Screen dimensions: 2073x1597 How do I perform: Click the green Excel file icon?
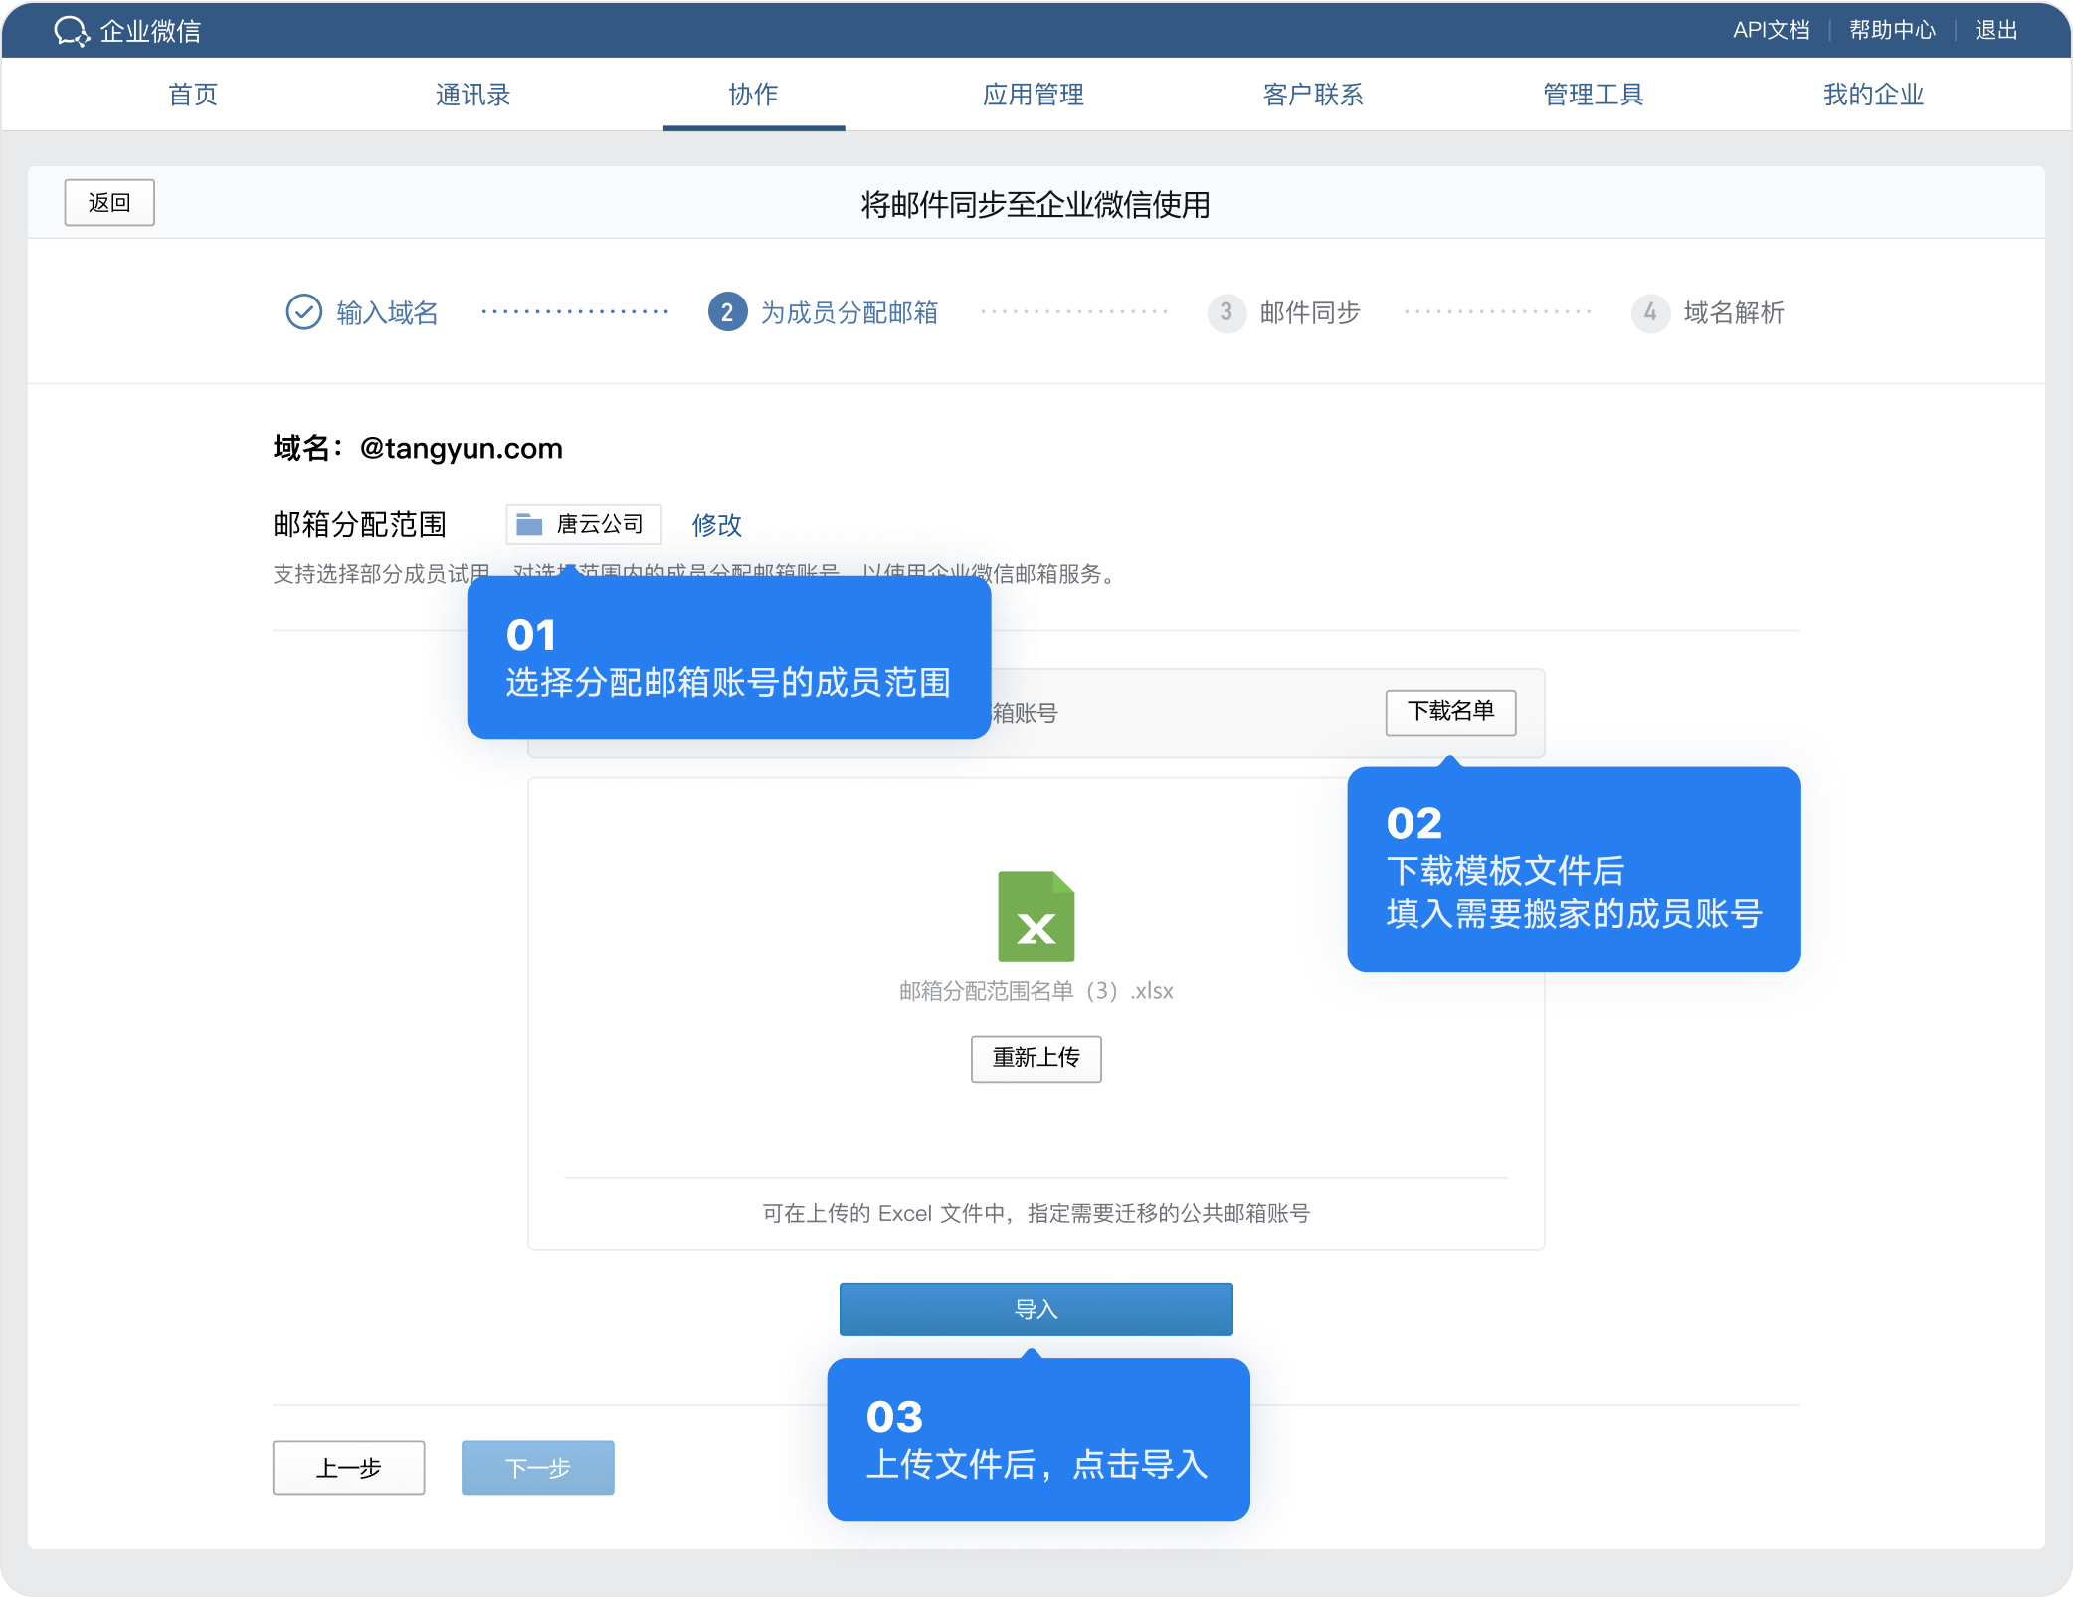pyautogui.click(x=1036, y=916)
